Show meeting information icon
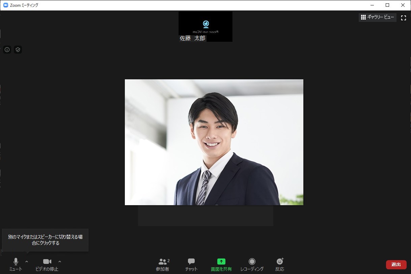Image resolution: width=411 pixels, height=274 pixels. tap(7, 50)
